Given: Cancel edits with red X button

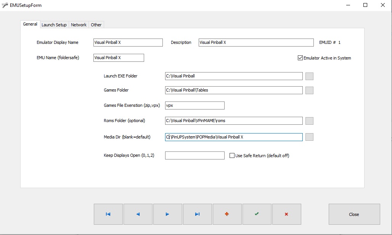Looking at the screenshot, I should pos(286,214).
